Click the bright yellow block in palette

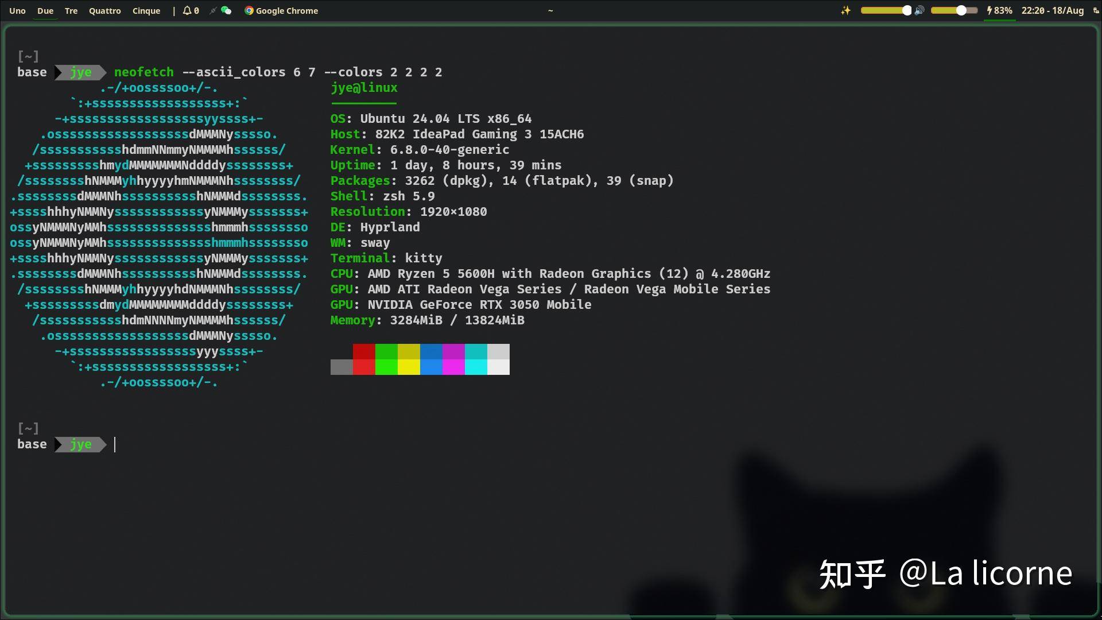(409, 367)
